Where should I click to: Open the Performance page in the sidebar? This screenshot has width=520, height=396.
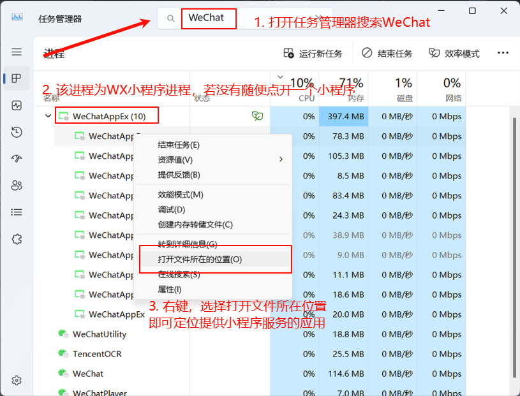[17, 105]
